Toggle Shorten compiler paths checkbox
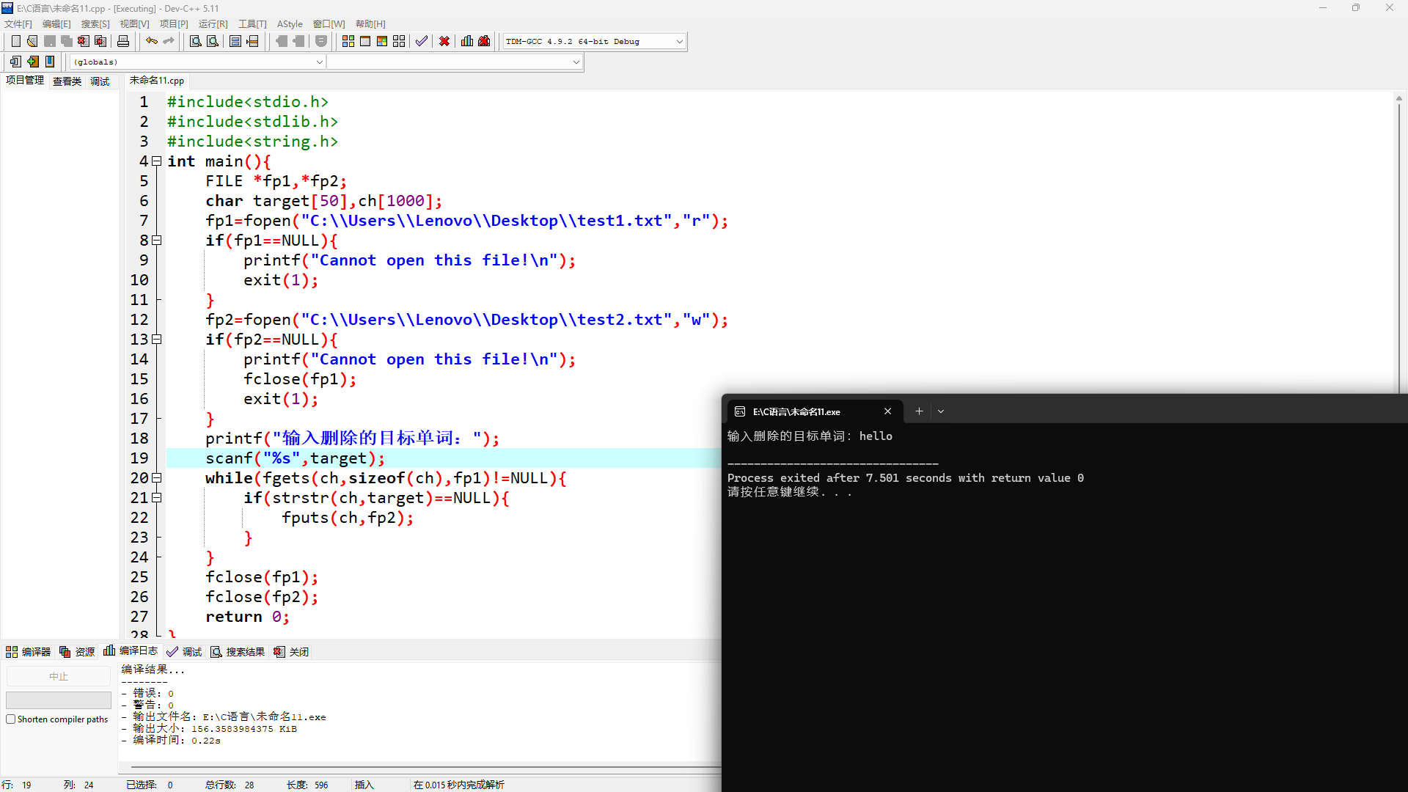Image resolution: width=1408 pixels, height=792 pixels. (11, 719)
